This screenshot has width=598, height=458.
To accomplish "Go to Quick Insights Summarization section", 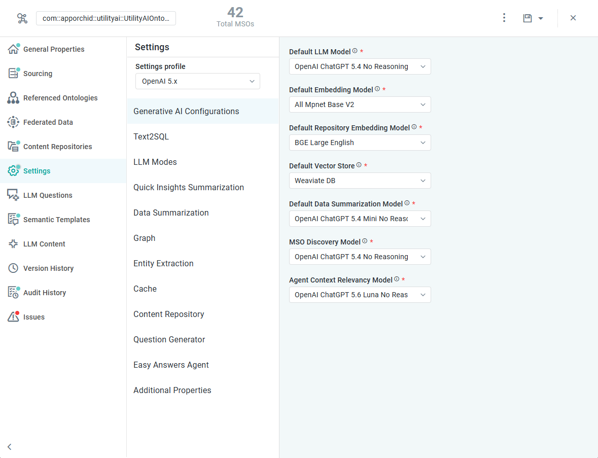I will tap(203, 187).
